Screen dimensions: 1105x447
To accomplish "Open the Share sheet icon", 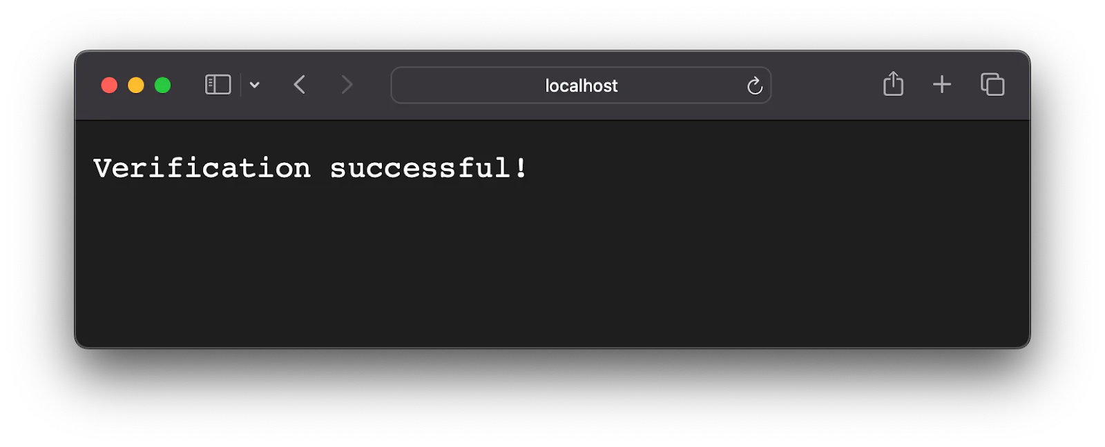I will pyautogui.click(x=893, y=83).
